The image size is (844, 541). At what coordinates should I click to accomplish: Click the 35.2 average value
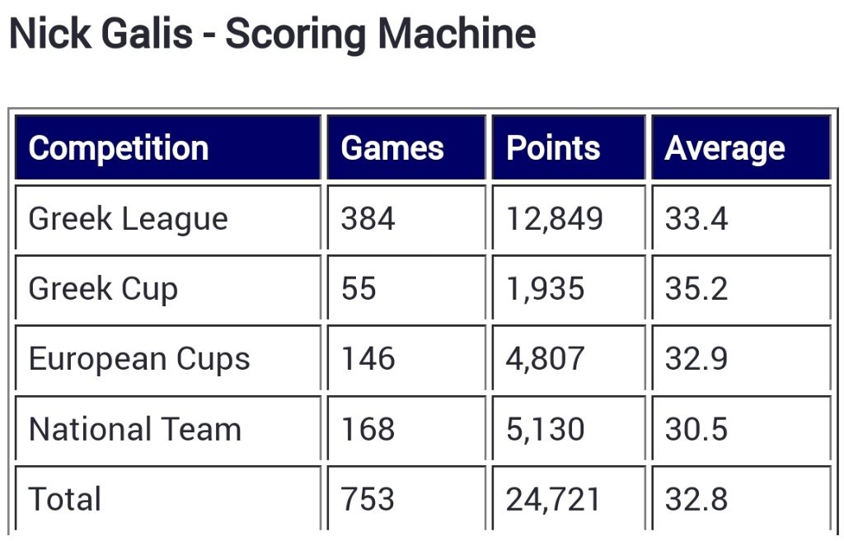pyautogui.click(x=696, y=289)
